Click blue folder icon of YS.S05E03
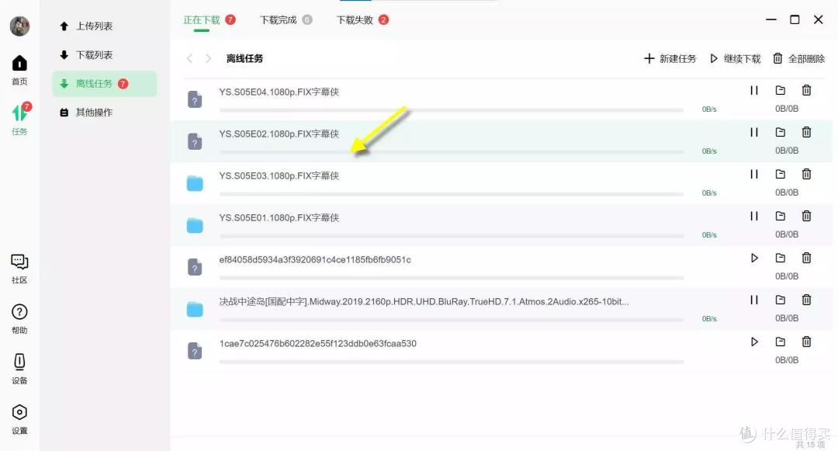 point(195,183)
